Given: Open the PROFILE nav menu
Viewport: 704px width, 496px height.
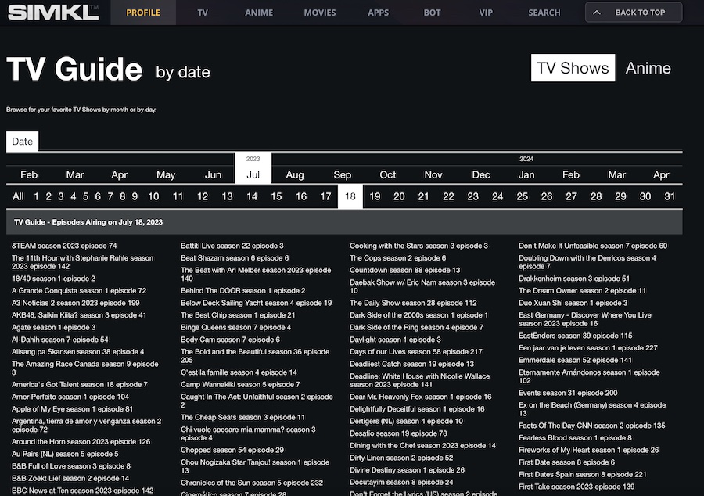Looking at the screenshot, I should 143,13.
